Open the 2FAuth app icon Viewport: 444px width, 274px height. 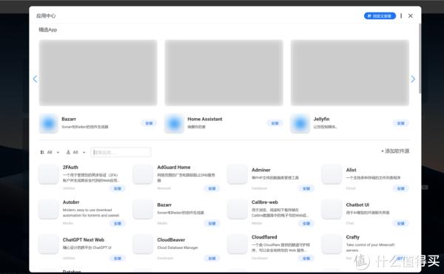pyautogui.click(x=48, y=174)
